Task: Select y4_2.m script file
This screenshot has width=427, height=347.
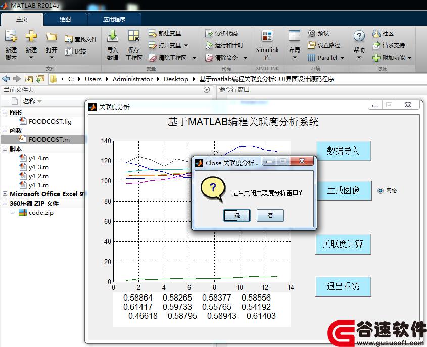Action: coord(34,176)
